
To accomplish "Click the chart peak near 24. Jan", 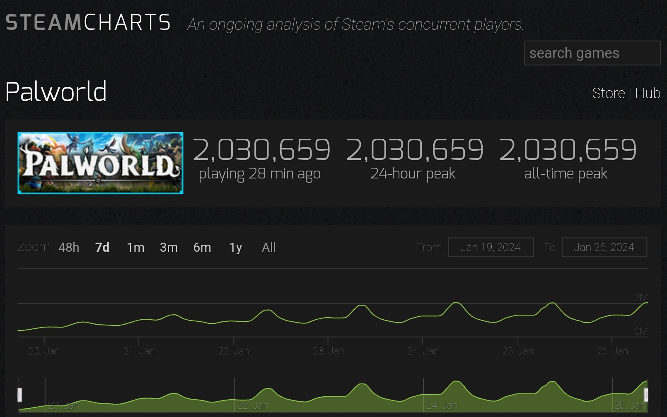I will click(456, 303).
